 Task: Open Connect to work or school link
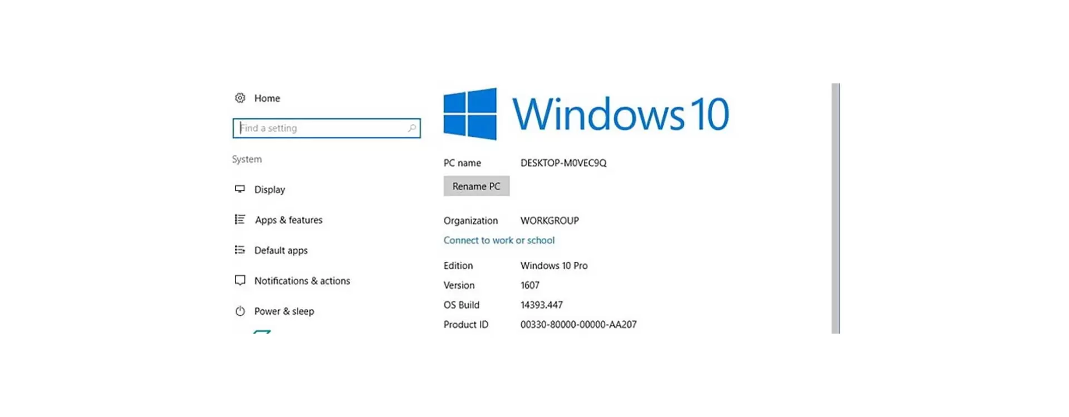[499, 240]
